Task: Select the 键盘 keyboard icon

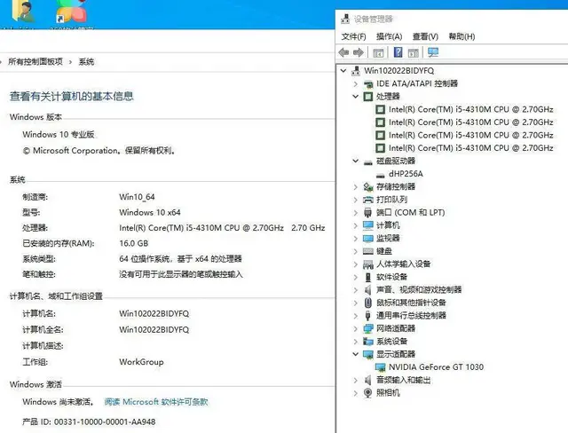Action: tap(368, 251)
